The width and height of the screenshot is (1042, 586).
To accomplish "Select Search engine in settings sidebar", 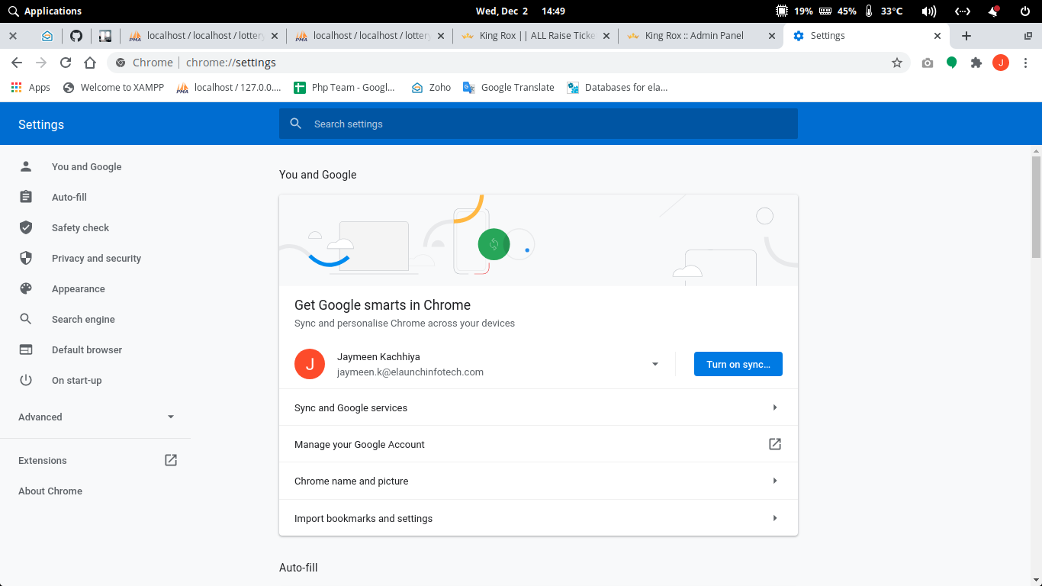I will [83, 320].
